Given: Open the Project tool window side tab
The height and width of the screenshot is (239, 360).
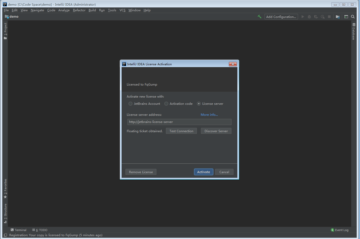Looking at the screenshot, I should coord(5,31).
